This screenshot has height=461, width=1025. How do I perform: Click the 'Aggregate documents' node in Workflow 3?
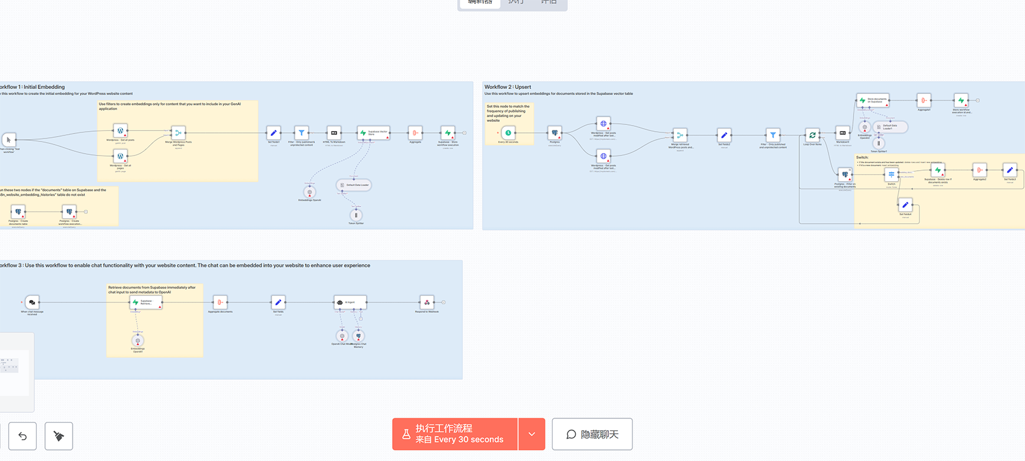pos(220,302)
